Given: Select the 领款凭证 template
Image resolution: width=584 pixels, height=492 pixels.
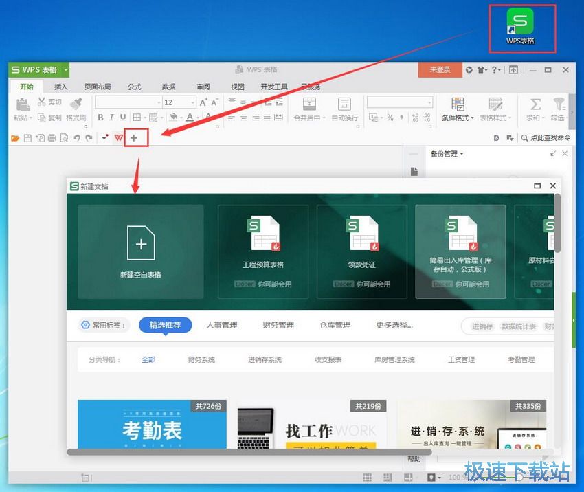Looking at the screenshot, I should click(x=361, y=251).
